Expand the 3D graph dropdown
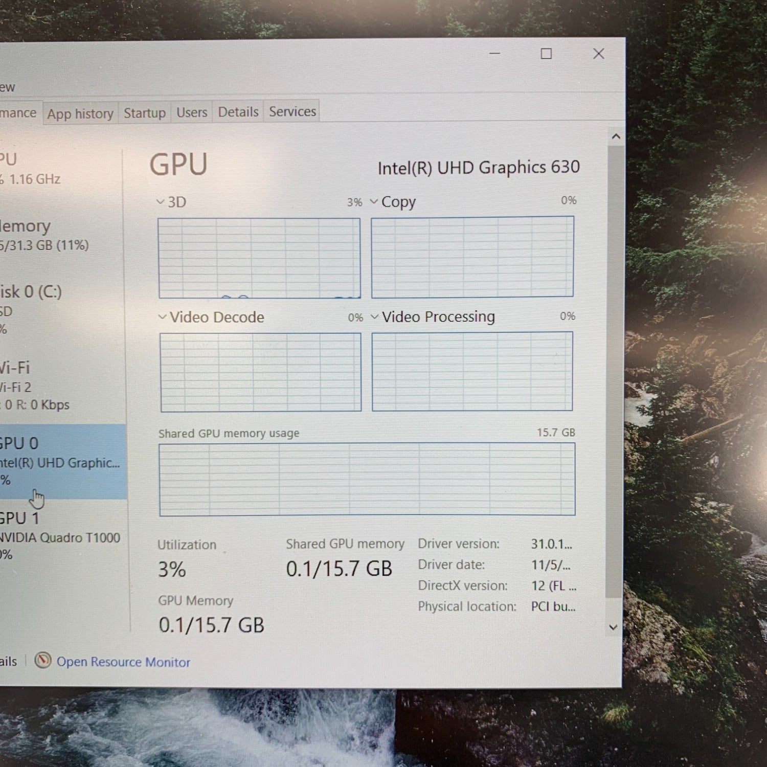Screen dimensions: 767x767 [161, 202]
